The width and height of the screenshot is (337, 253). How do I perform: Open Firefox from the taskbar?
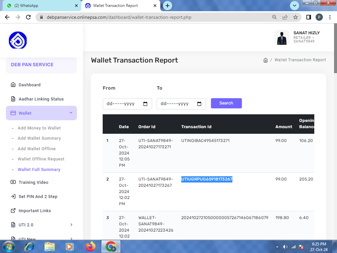pyautogui.click(x=90, y=246)
